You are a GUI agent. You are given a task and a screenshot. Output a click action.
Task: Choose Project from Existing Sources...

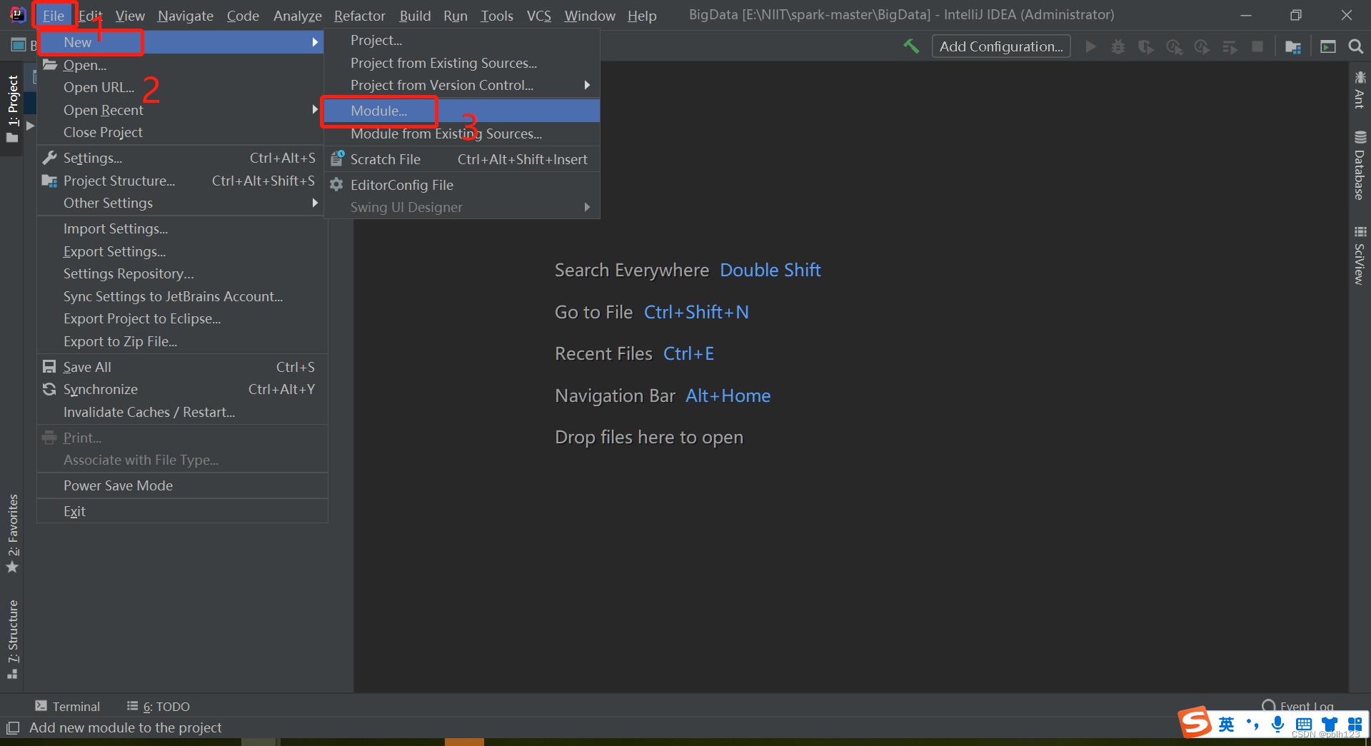click(462, 63)
